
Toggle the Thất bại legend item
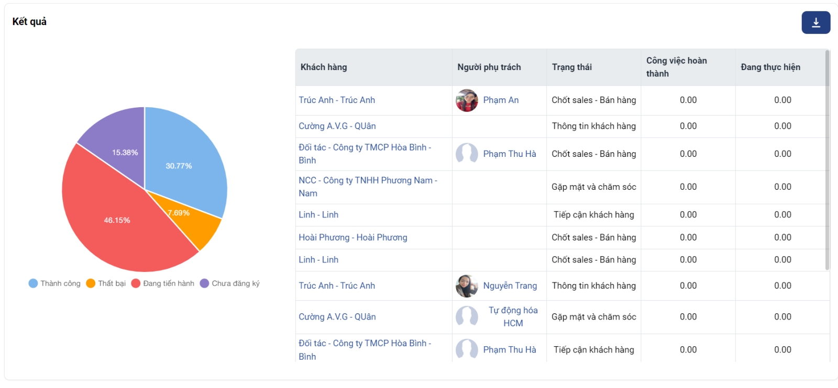106,283
